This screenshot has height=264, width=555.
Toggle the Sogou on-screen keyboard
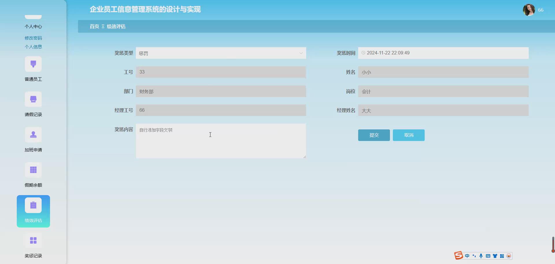pyautogui.click(x=488, y=256)
